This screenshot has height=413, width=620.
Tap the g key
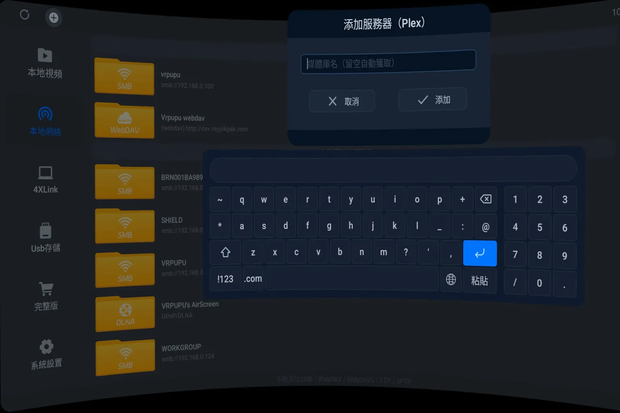point(329,225)
